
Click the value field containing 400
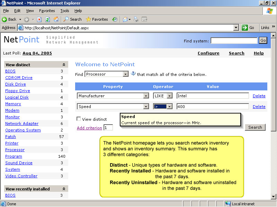(213, 107)
